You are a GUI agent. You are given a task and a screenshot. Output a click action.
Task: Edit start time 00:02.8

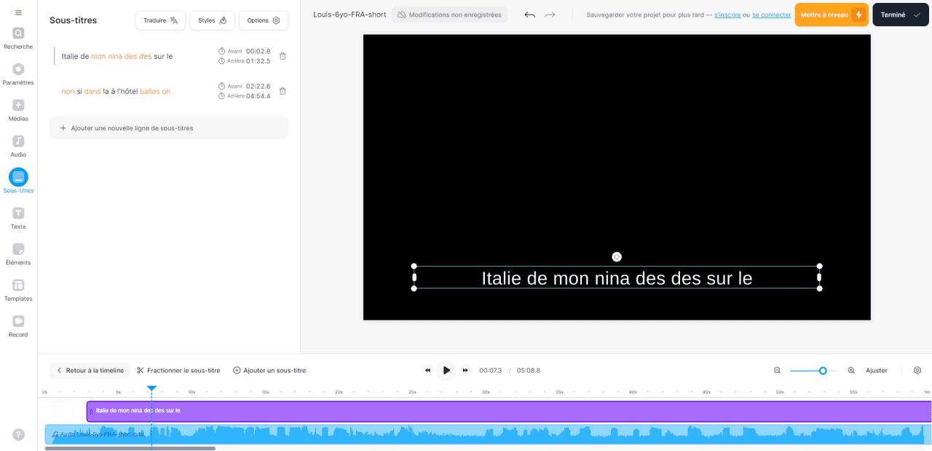coord(258,51)
